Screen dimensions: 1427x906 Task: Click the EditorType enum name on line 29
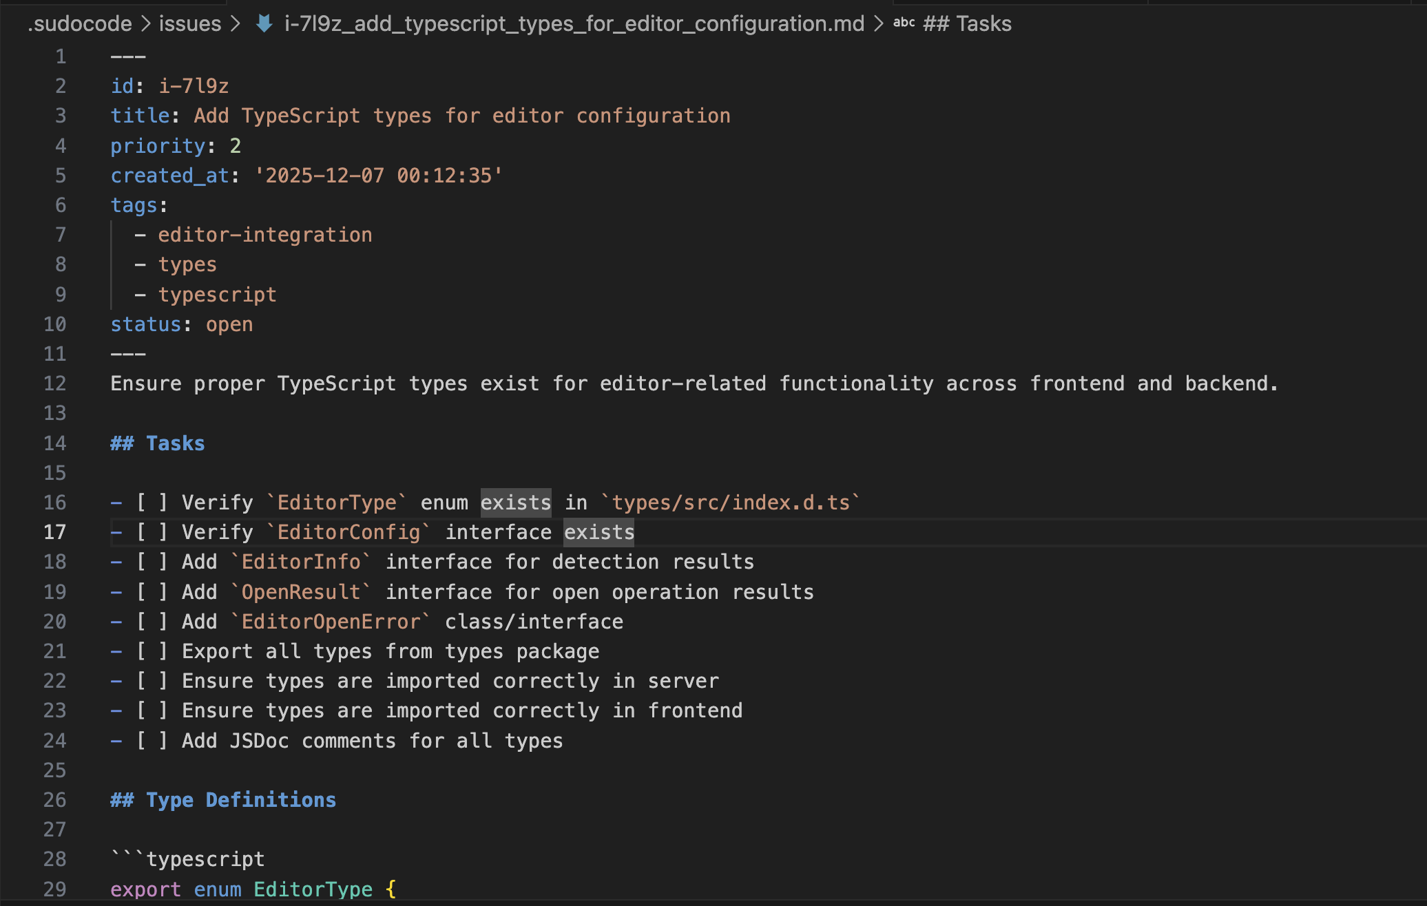tap(313, 889)
